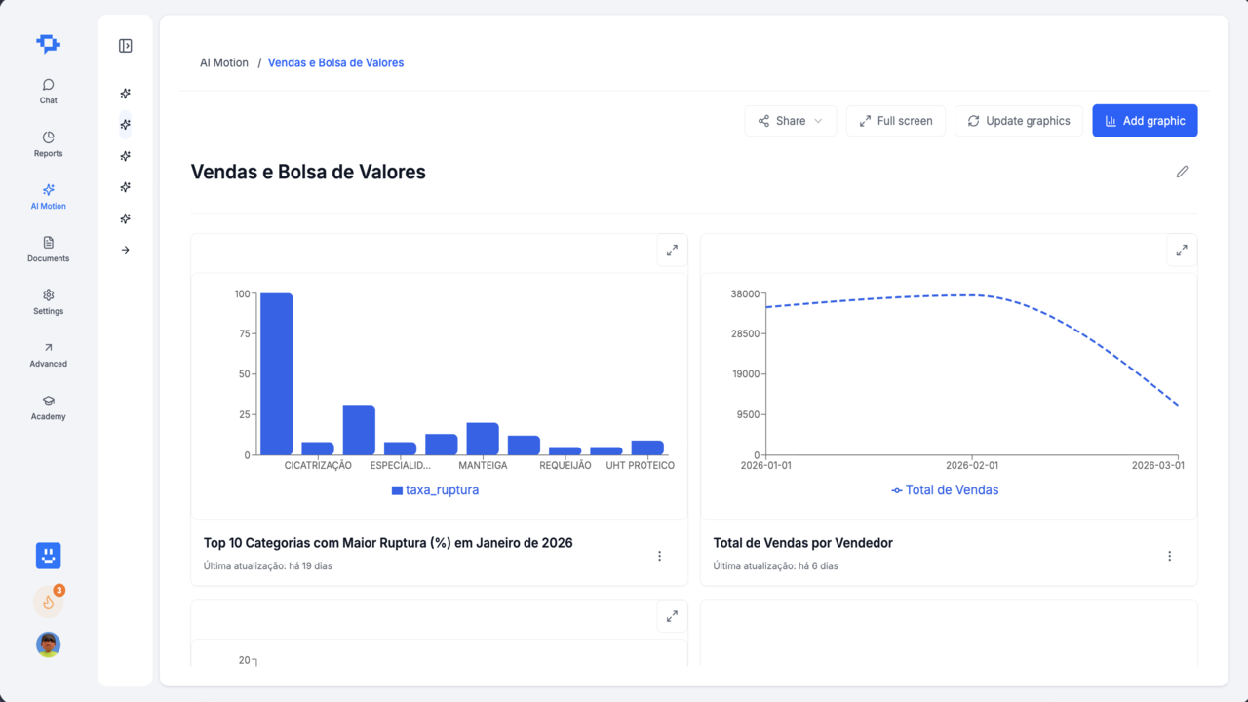Expand the Total de Vendas por Vendedor chart
Screen dimensions: 1248x702
point(1182,251)
